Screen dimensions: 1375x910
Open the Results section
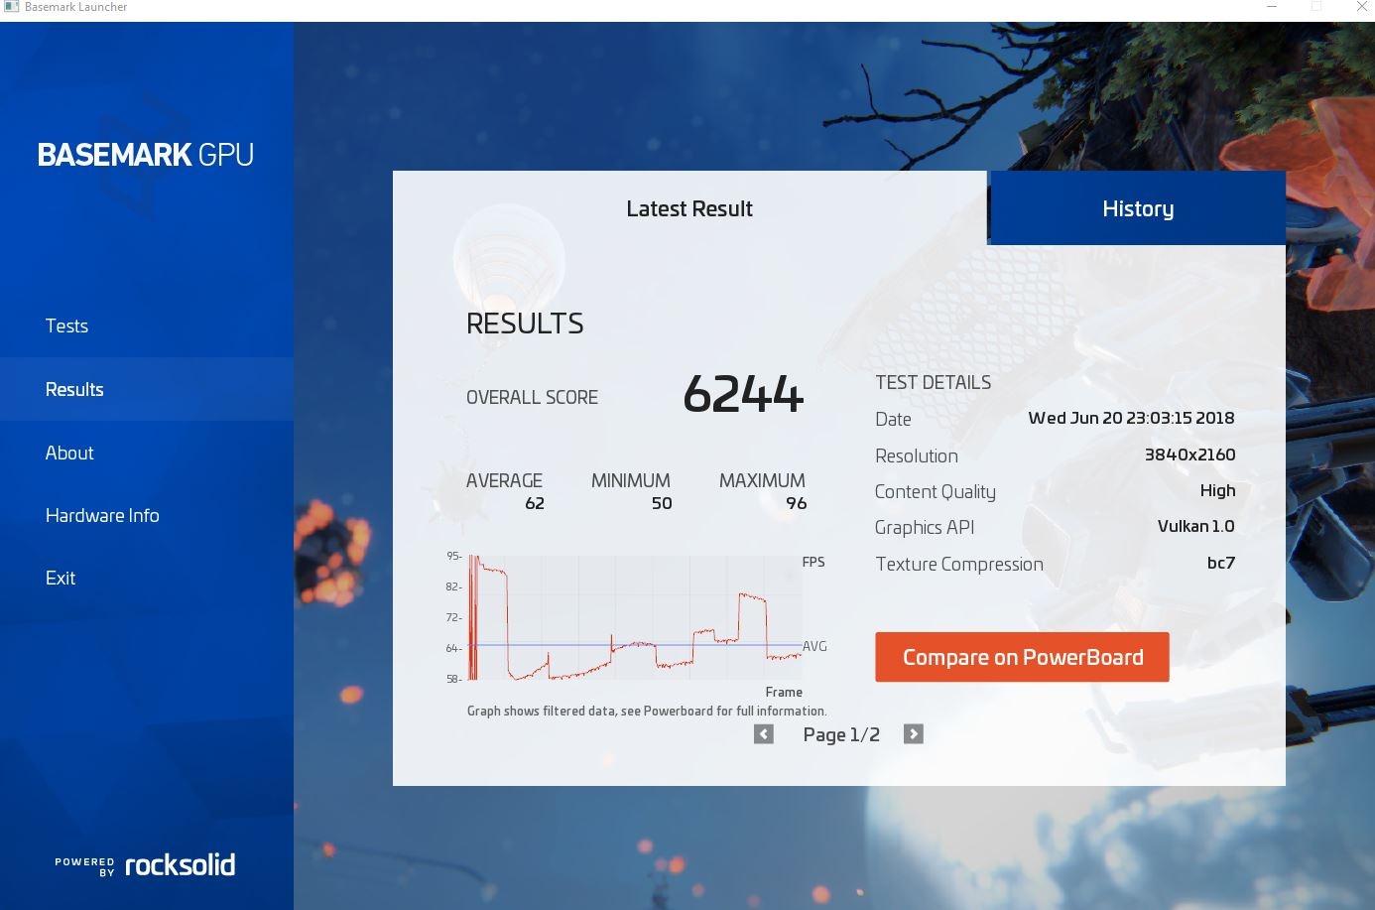pos(147,389)
